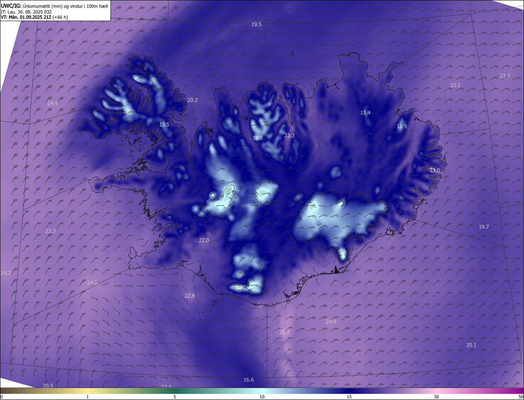Click the 13.4 wind value label
Image resolution: width=524 pixels, height=400 pixels.
365,112
